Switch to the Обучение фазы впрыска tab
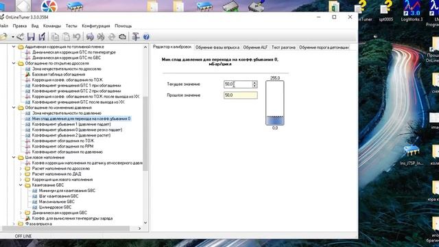Screen dimensions: 439x247 click(217, 47)
